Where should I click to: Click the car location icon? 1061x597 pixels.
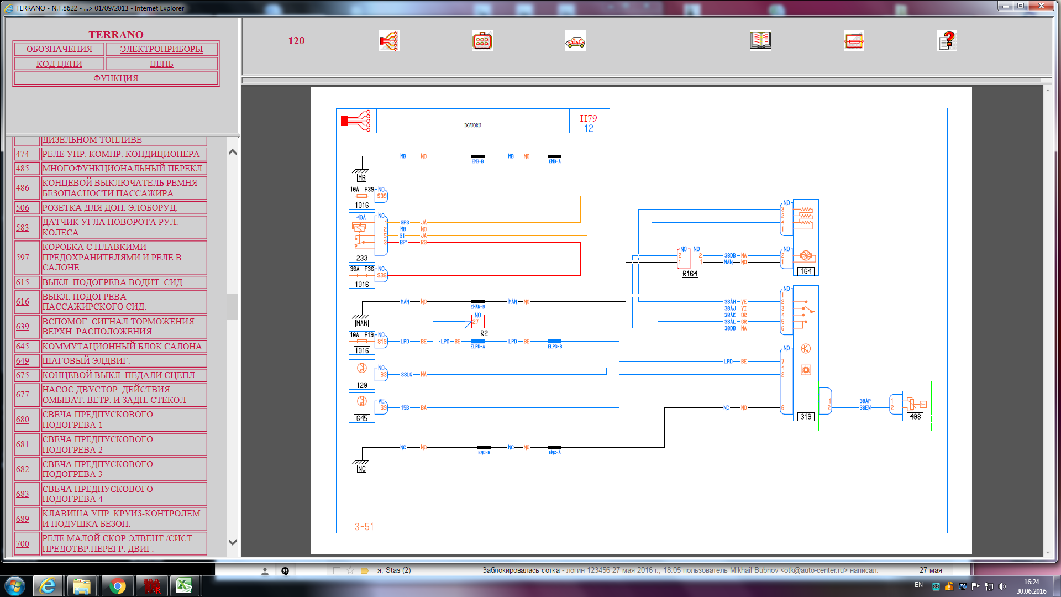pyautogui.click(x=575, y=41)
